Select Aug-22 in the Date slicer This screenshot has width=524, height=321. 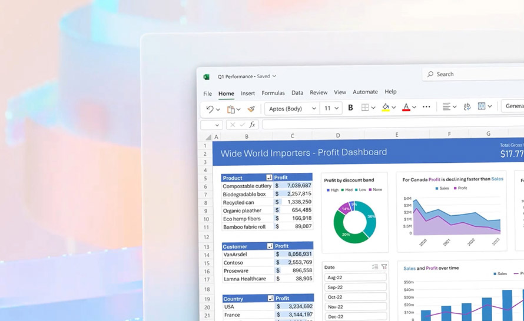tap(355, 277)
